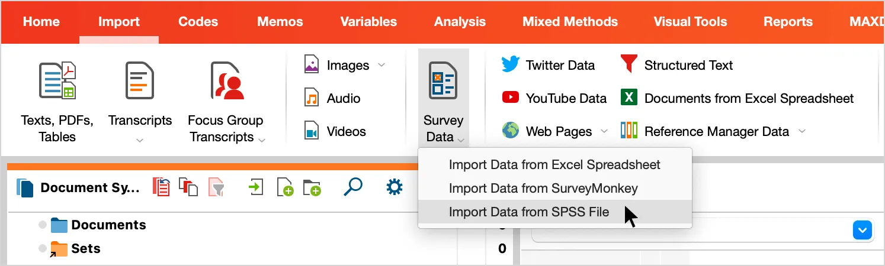Import Twitter Data via the bird icon
Viewport: 885px width, 266px height.
(x=510, y=65)
